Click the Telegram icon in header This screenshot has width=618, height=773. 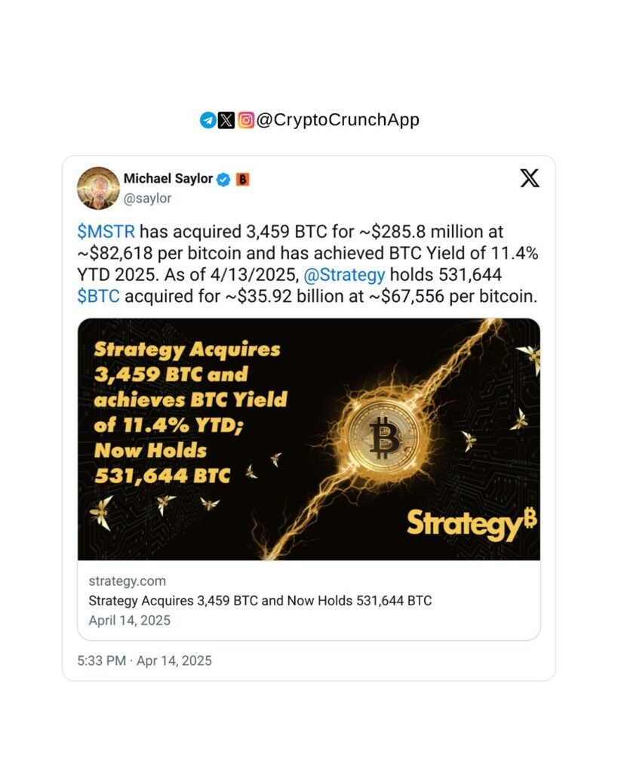(x=208, y=120)
